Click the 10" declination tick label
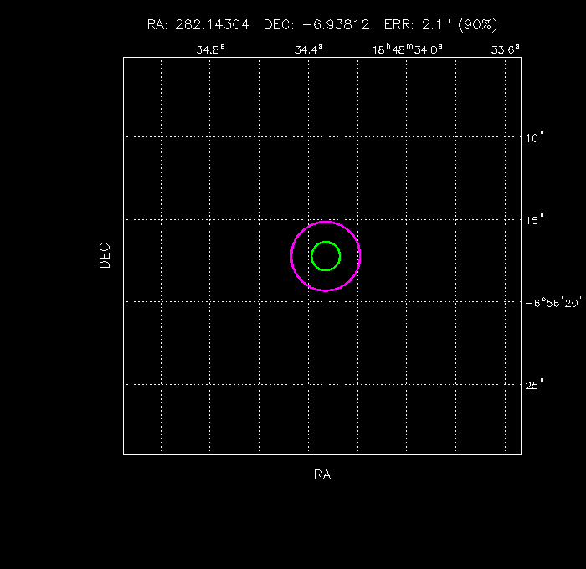Image resolution: width=586 pixels, height=569 pixels. pos(534,138)
